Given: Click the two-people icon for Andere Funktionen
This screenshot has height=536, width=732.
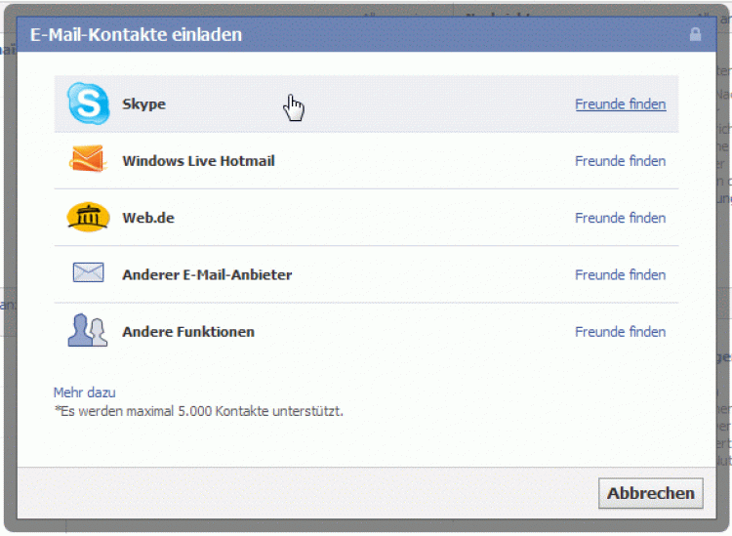Looking at the screenshot, I should (87, 331).
